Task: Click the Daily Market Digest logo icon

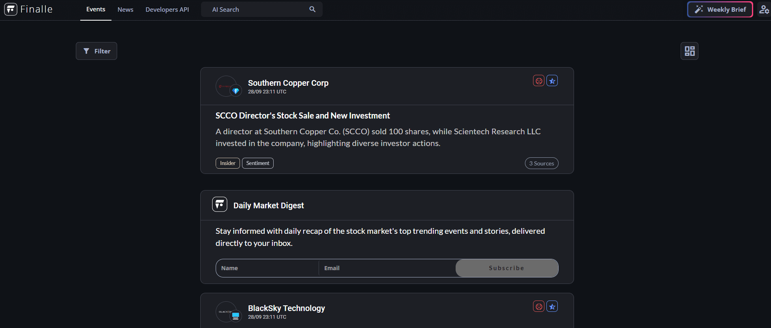Action: [220, 204]
